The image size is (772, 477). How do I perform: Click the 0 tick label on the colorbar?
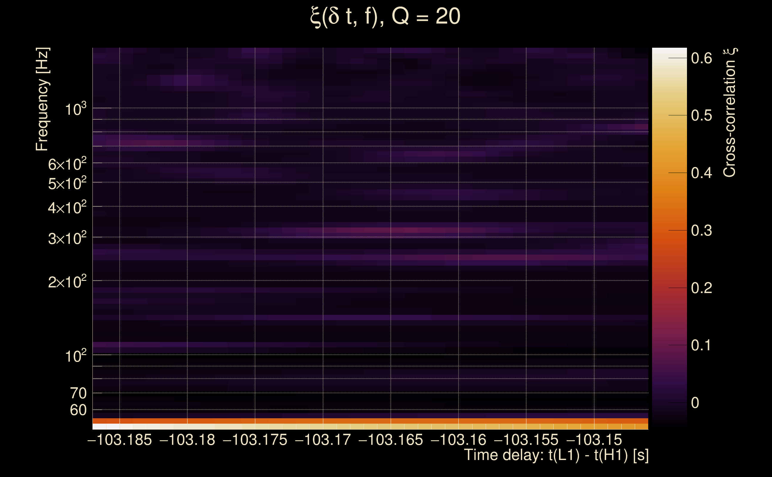(x=695, y=403)
